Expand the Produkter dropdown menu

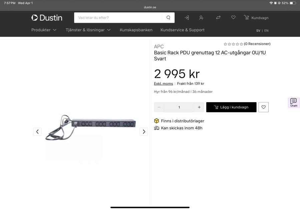click(44, 30)
